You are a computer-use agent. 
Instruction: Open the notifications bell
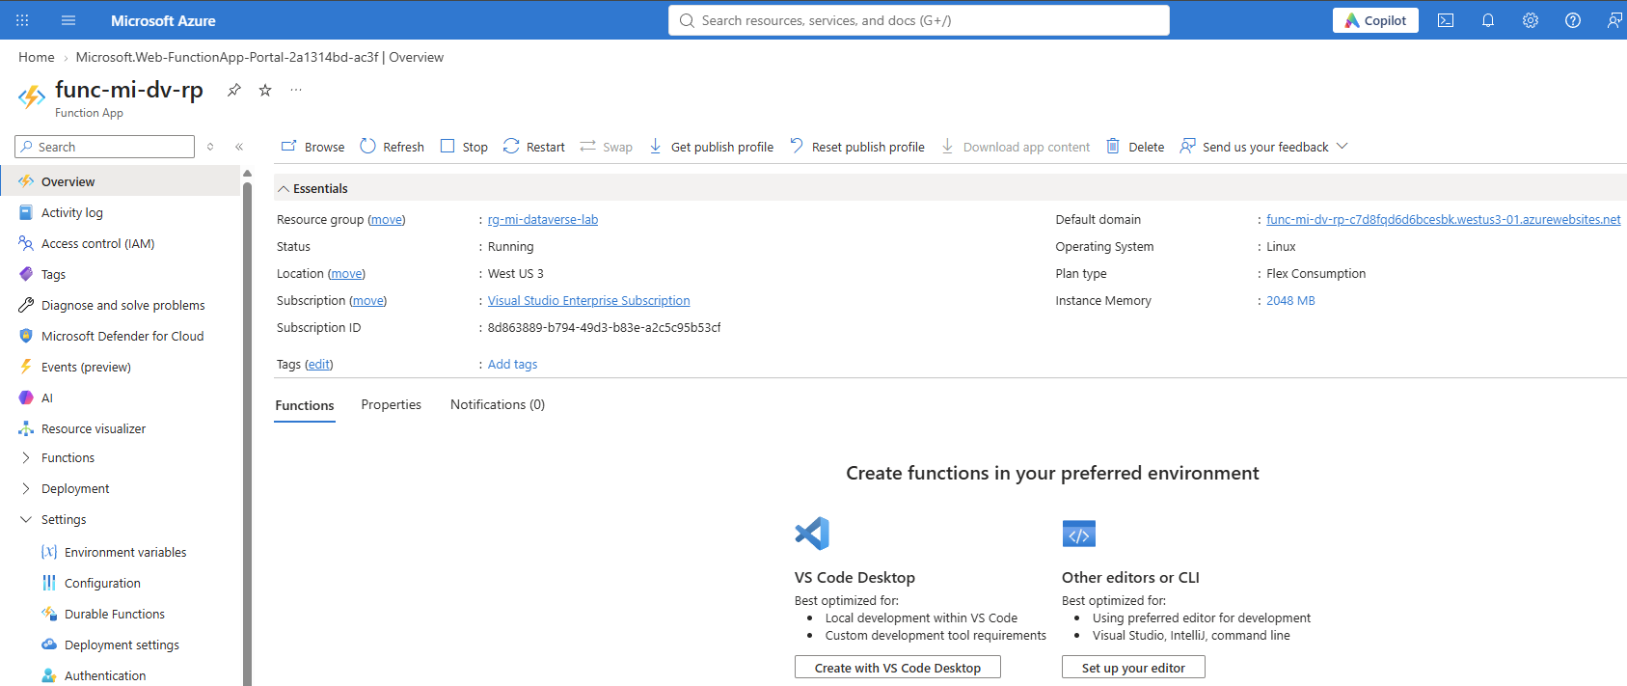coord(1488,20)
